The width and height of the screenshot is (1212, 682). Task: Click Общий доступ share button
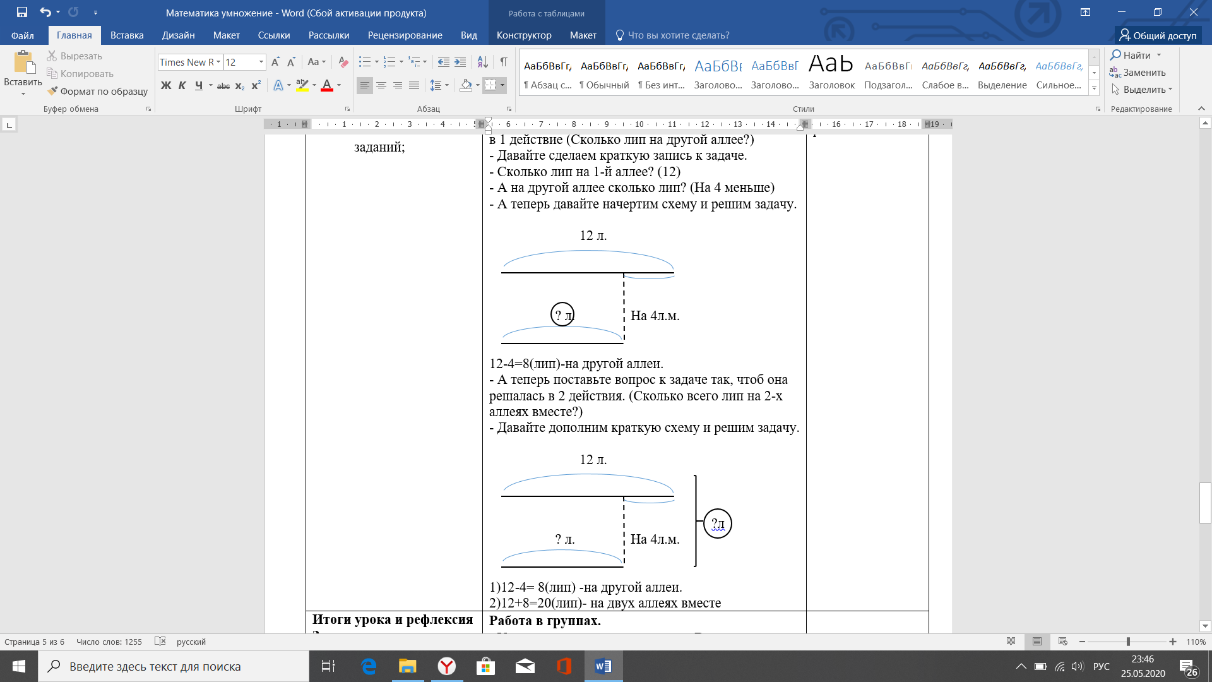[1158, 35]
